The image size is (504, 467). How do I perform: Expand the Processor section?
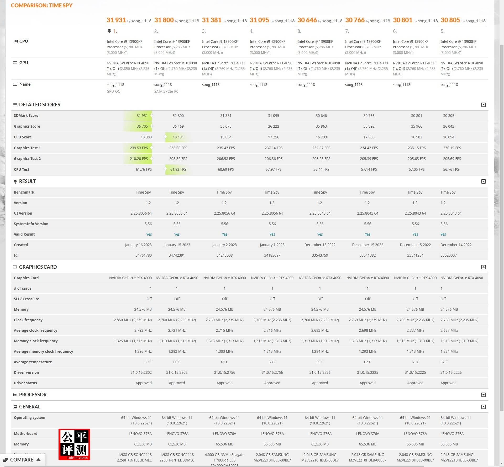pos(483,395)
